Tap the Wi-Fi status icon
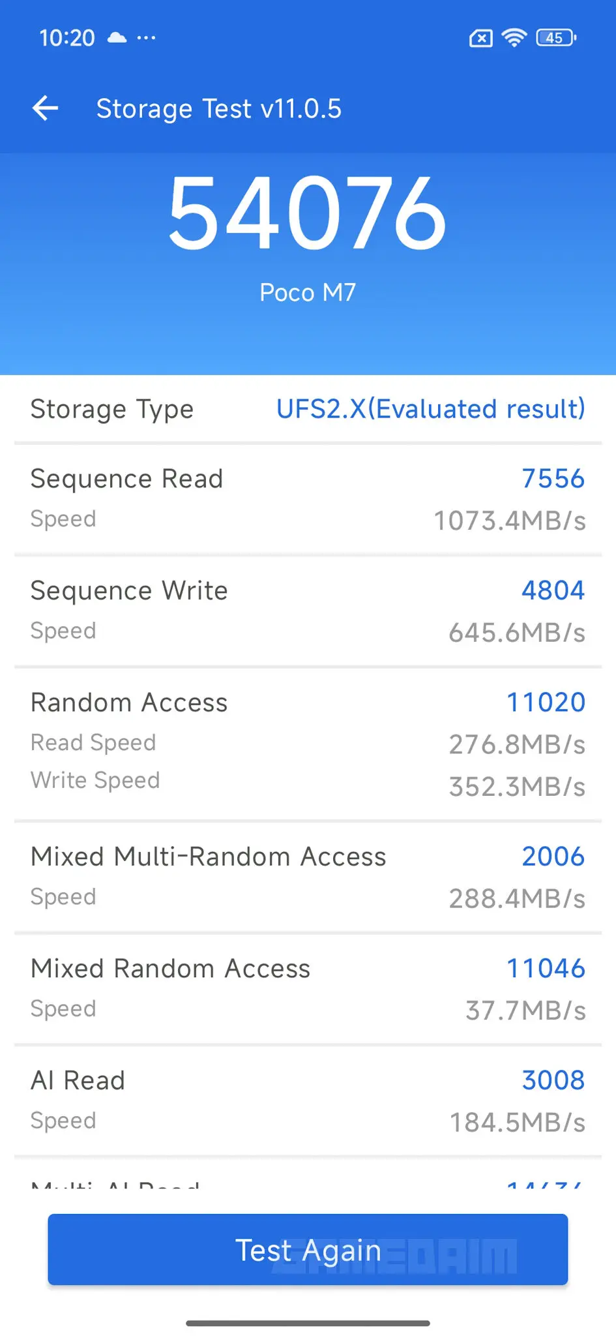The width and height of the screenshot is (616, 1336). tap(514, 38)
